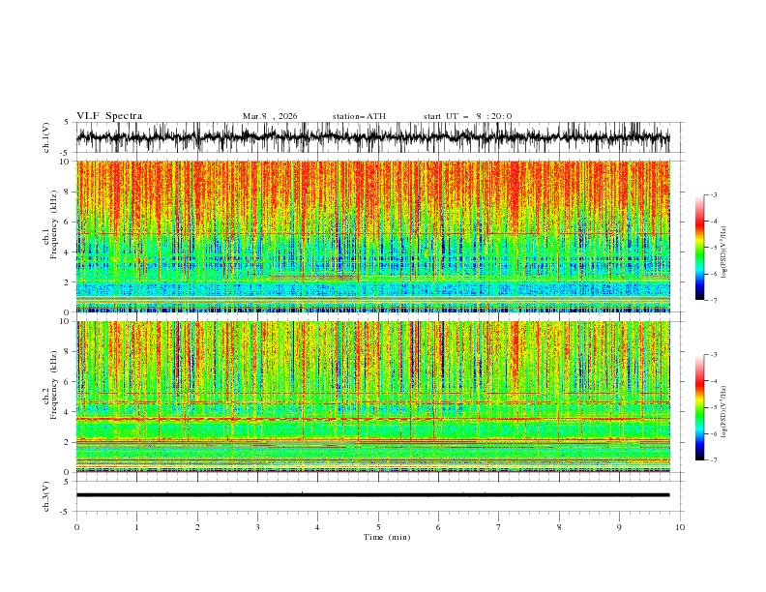The width and height of the screenshot is (766, 592).
Task: Click the ch.2 colorbar tick label -7
Action: point(714,460)
